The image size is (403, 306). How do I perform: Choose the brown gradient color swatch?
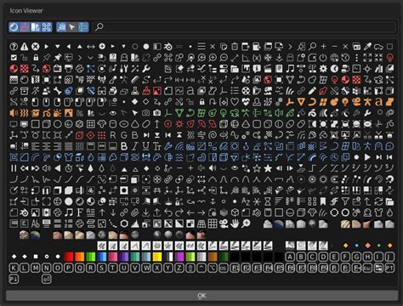[213, 257]
